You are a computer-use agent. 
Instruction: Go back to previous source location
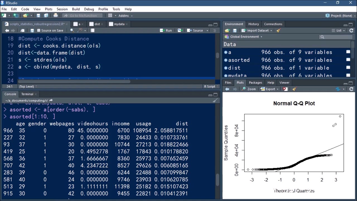click(x=7, y=30)
